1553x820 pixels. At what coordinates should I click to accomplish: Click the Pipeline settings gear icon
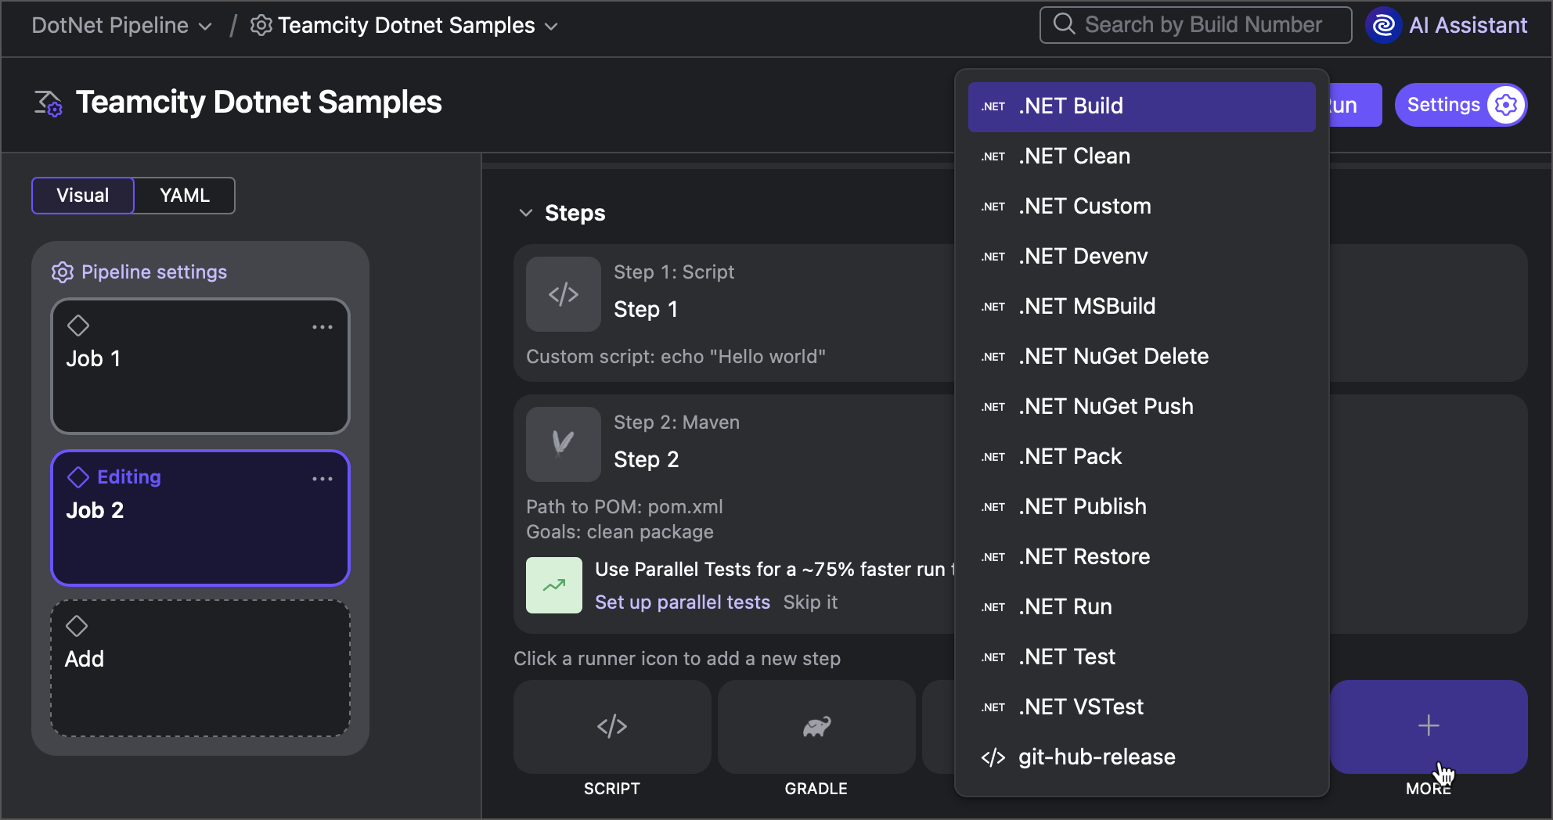(x=63, y=272)
